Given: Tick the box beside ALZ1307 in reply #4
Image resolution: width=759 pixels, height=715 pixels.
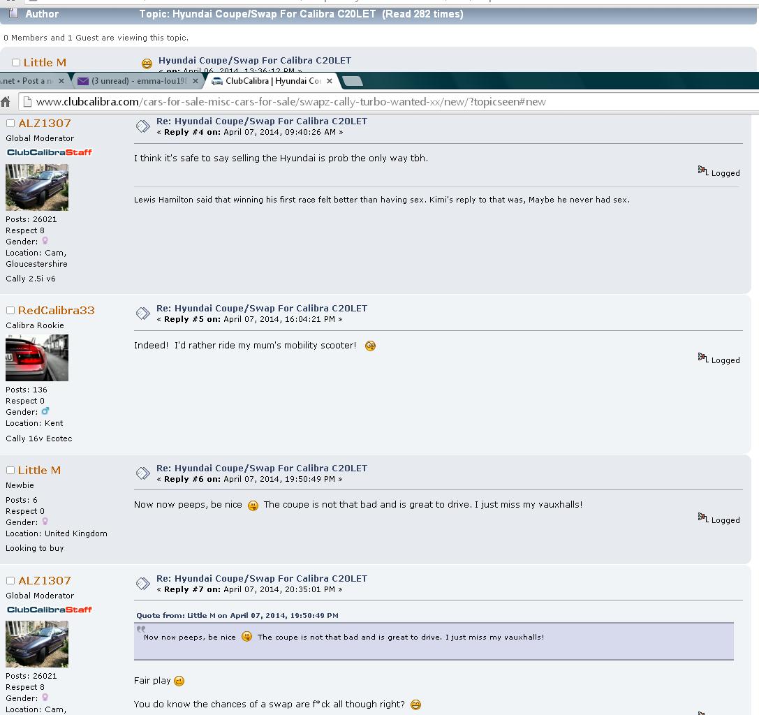Looking at the screenshot, I should (x=10, y=124).
